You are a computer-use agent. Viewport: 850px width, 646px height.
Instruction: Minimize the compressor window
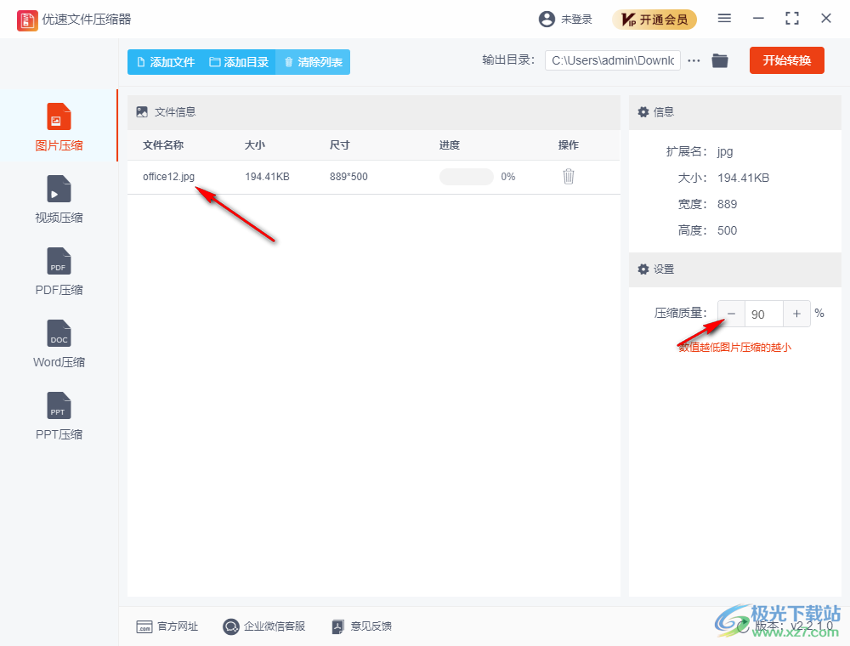pyautogui.click(x=758, y=19)
